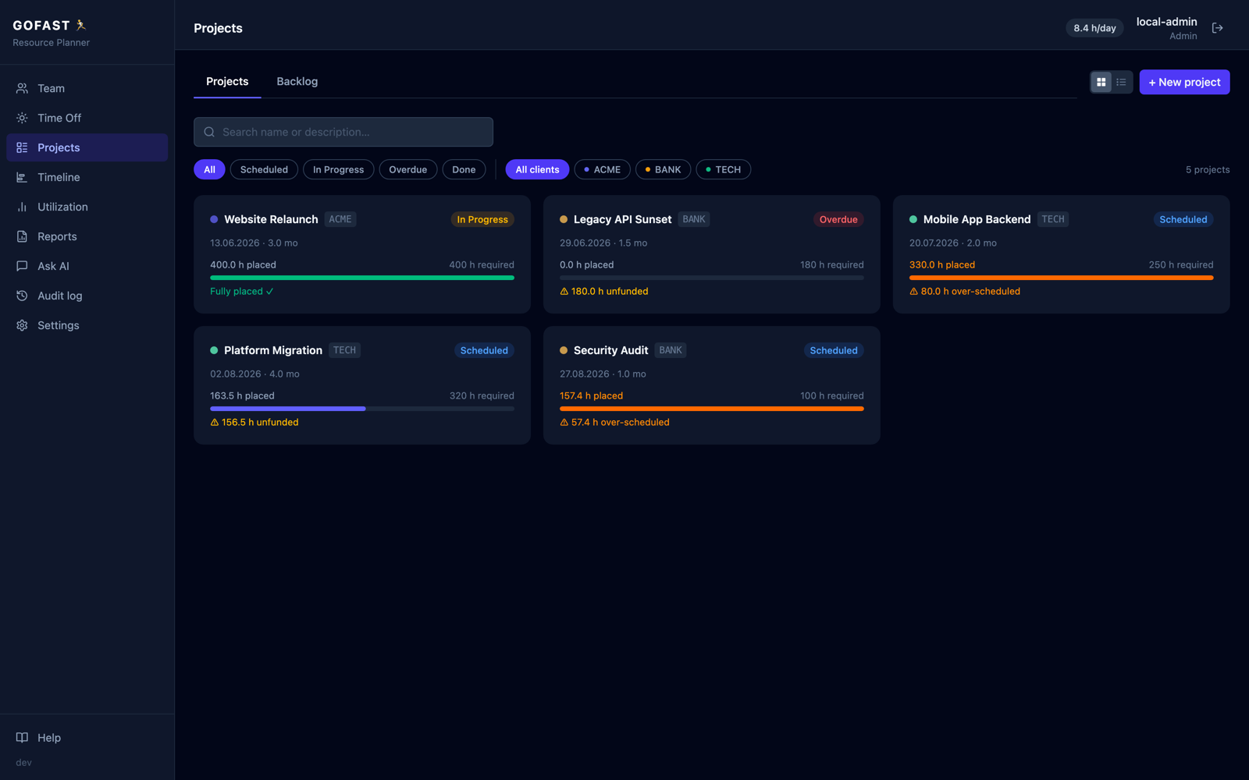Click Platform Migration purple progress bar

287,409
